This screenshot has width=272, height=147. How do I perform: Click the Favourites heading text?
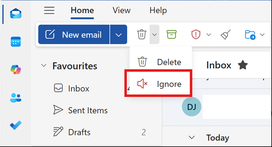tap(75, 66)
